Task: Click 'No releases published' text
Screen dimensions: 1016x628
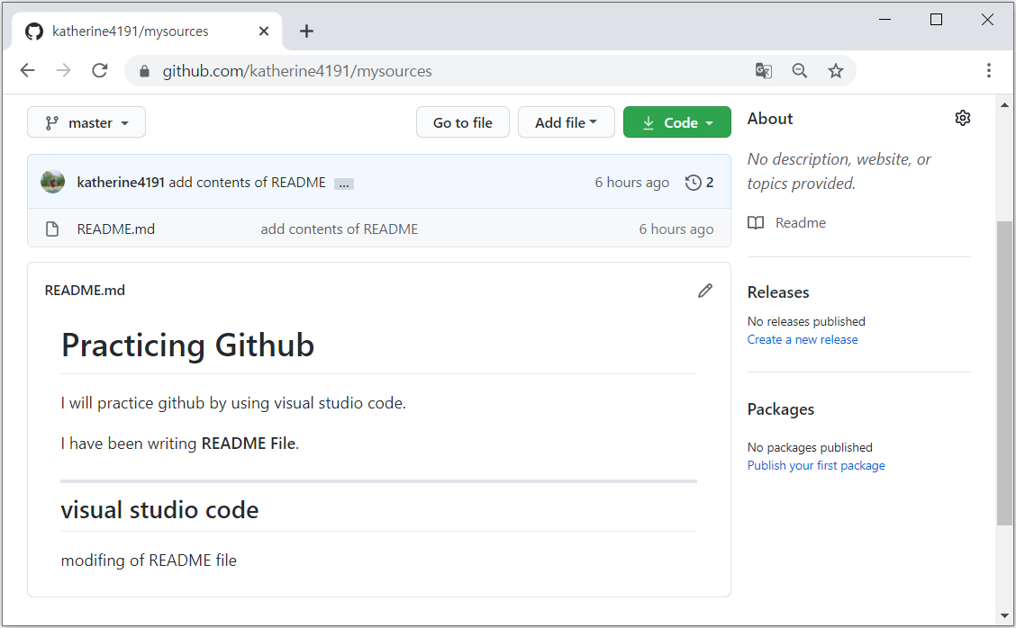Action: (x=806, y=321)
